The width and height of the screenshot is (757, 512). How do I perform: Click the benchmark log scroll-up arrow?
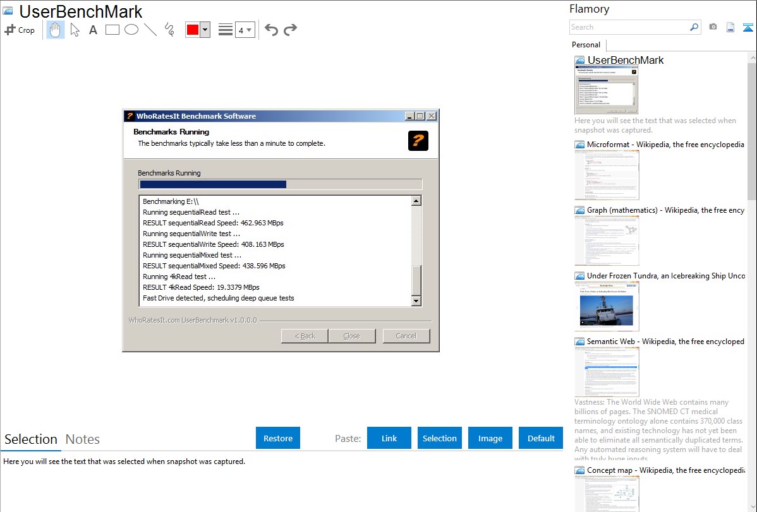click(416, 201)
